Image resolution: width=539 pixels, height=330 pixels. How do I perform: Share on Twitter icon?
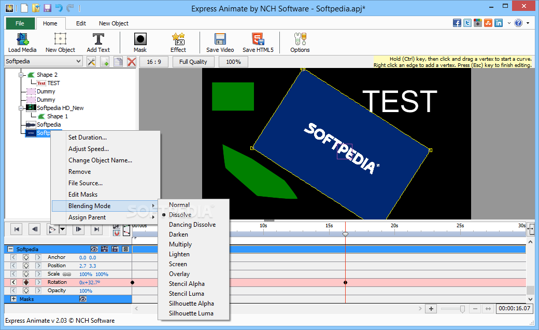coord(467,23)
